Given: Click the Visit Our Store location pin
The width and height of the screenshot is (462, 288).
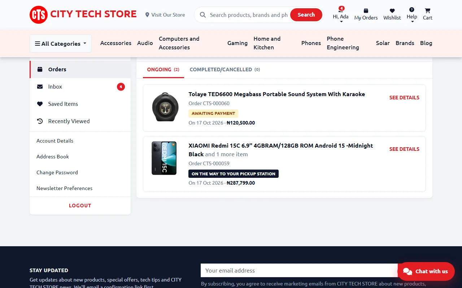Looking at the screenshot, I should click(147, 15).
